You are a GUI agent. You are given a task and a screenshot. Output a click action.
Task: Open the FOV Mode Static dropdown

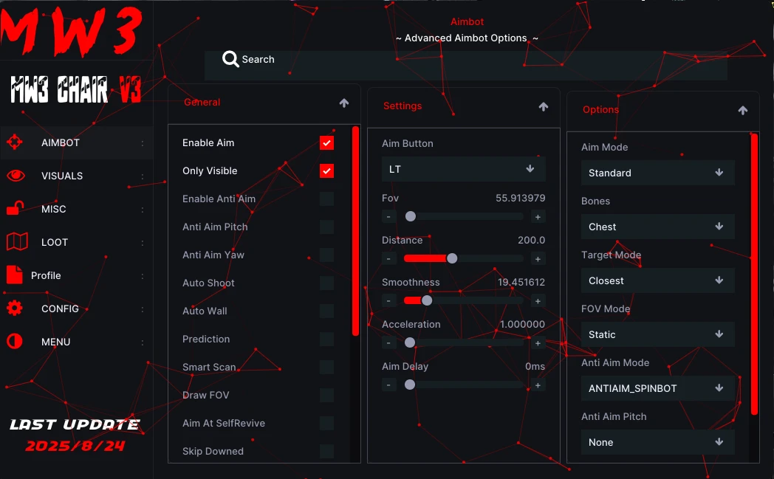(658, 334)
